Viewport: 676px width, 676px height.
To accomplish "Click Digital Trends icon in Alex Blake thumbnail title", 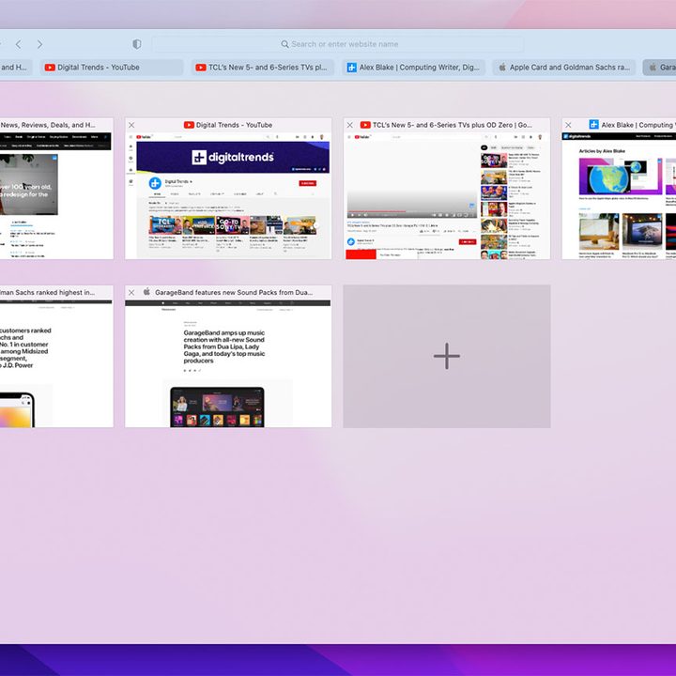I will [x=593, y=125].
